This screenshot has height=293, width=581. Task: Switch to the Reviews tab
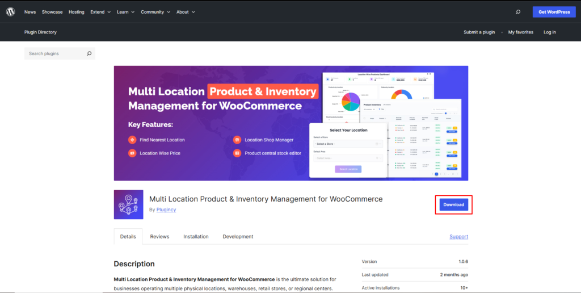(x=159, y=237)
